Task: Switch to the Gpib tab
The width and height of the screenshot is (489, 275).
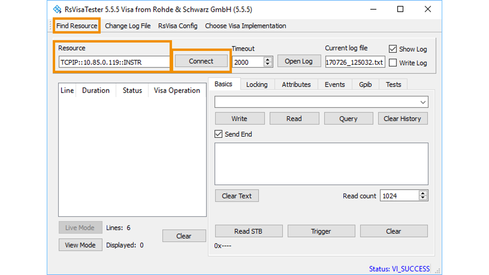Action: coord(365,84)
